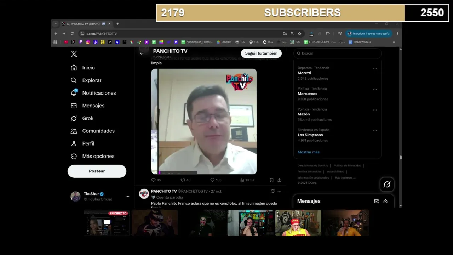Click Grok icon on the 27 oct. post
The image size is (453, 255).
273,191
